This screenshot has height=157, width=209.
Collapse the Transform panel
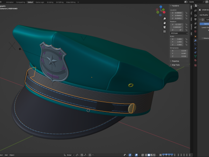coord(171,6)
